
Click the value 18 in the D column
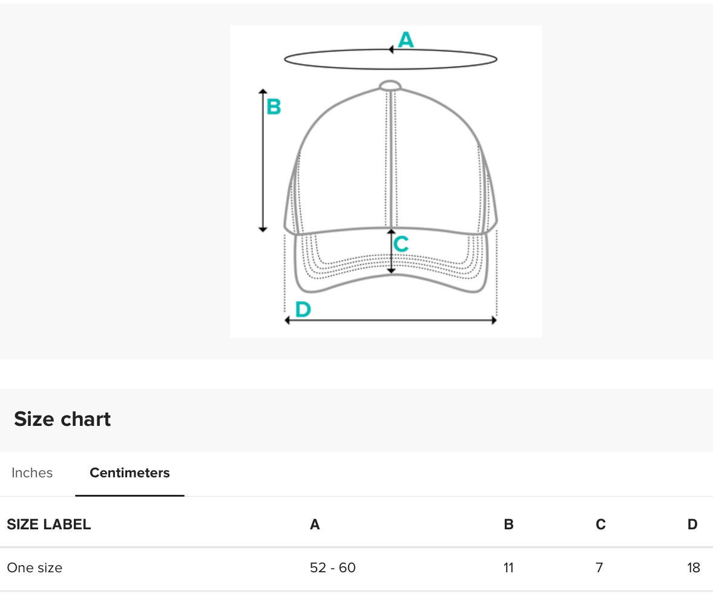click(694, 568)
